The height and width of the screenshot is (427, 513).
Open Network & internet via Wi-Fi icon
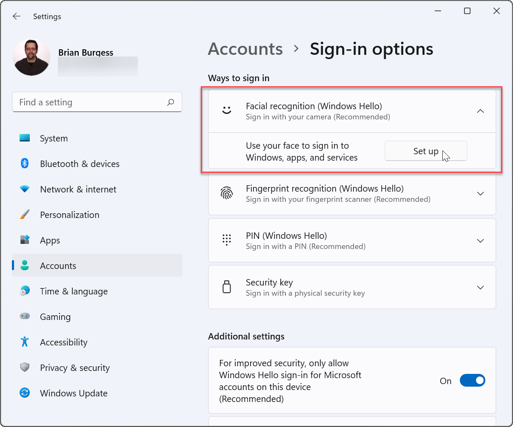click(x=25, y=189)
